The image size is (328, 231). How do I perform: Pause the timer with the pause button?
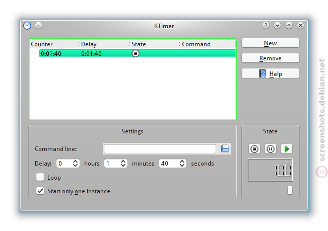[271, 149]
